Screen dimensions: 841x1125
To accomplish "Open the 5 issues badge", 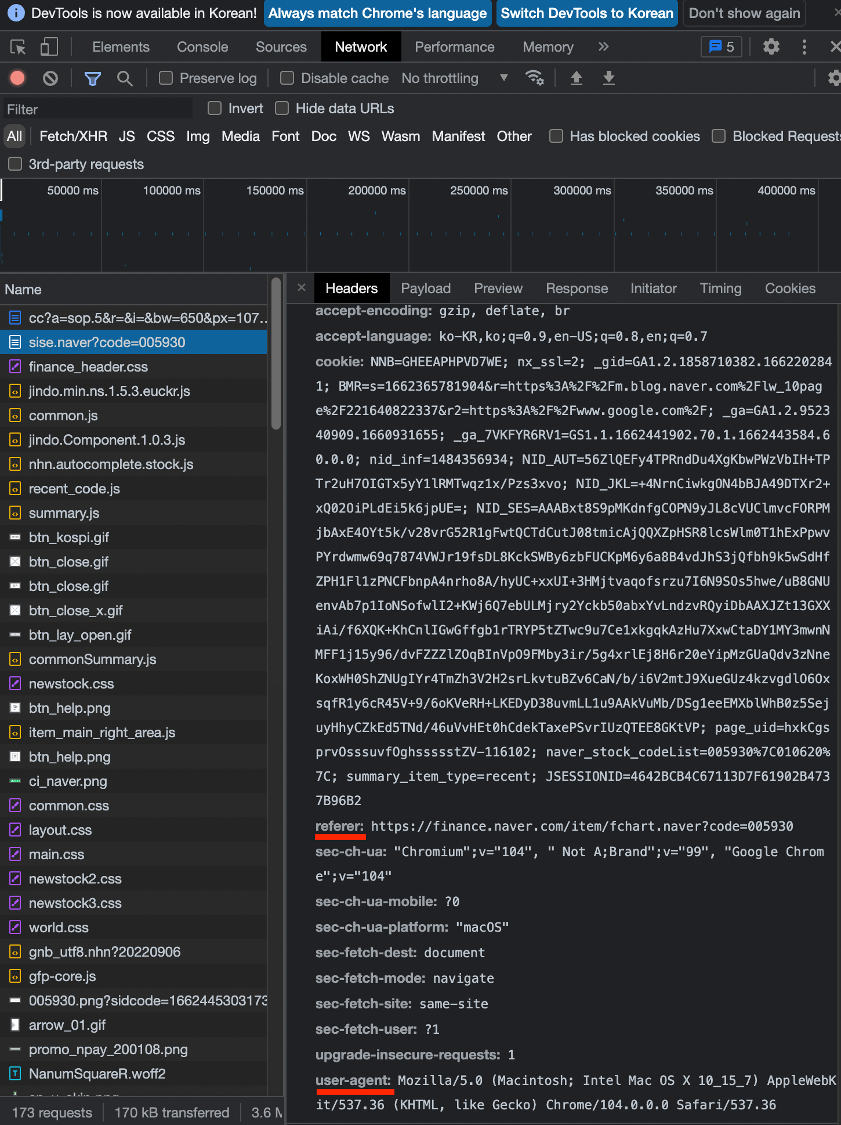I will coord(722,47).
